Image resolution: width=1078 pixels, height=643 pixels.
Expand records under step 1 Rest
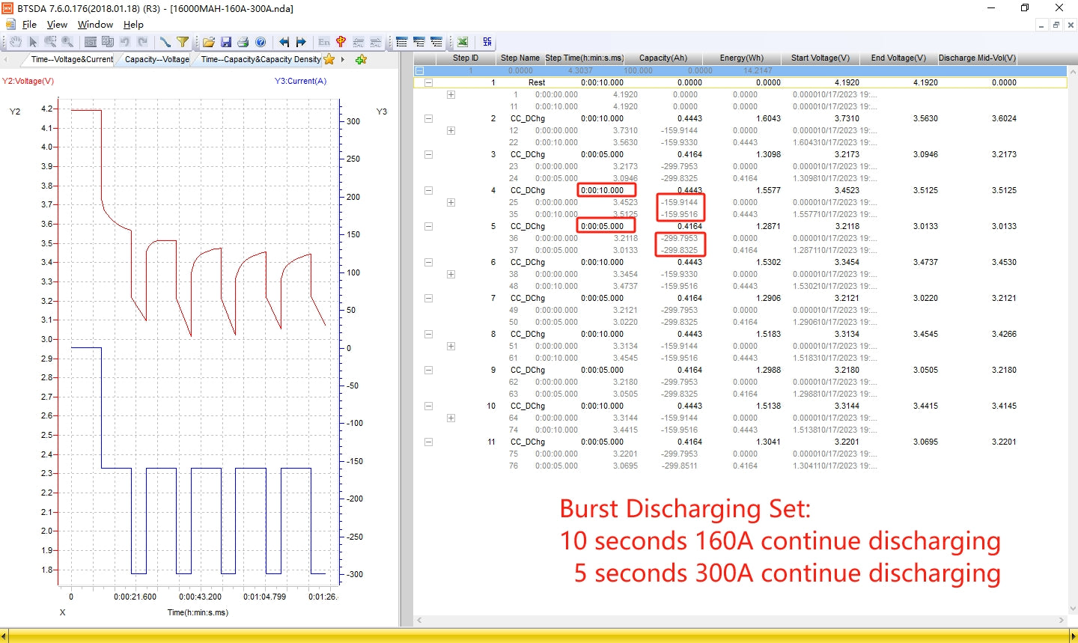451,94
